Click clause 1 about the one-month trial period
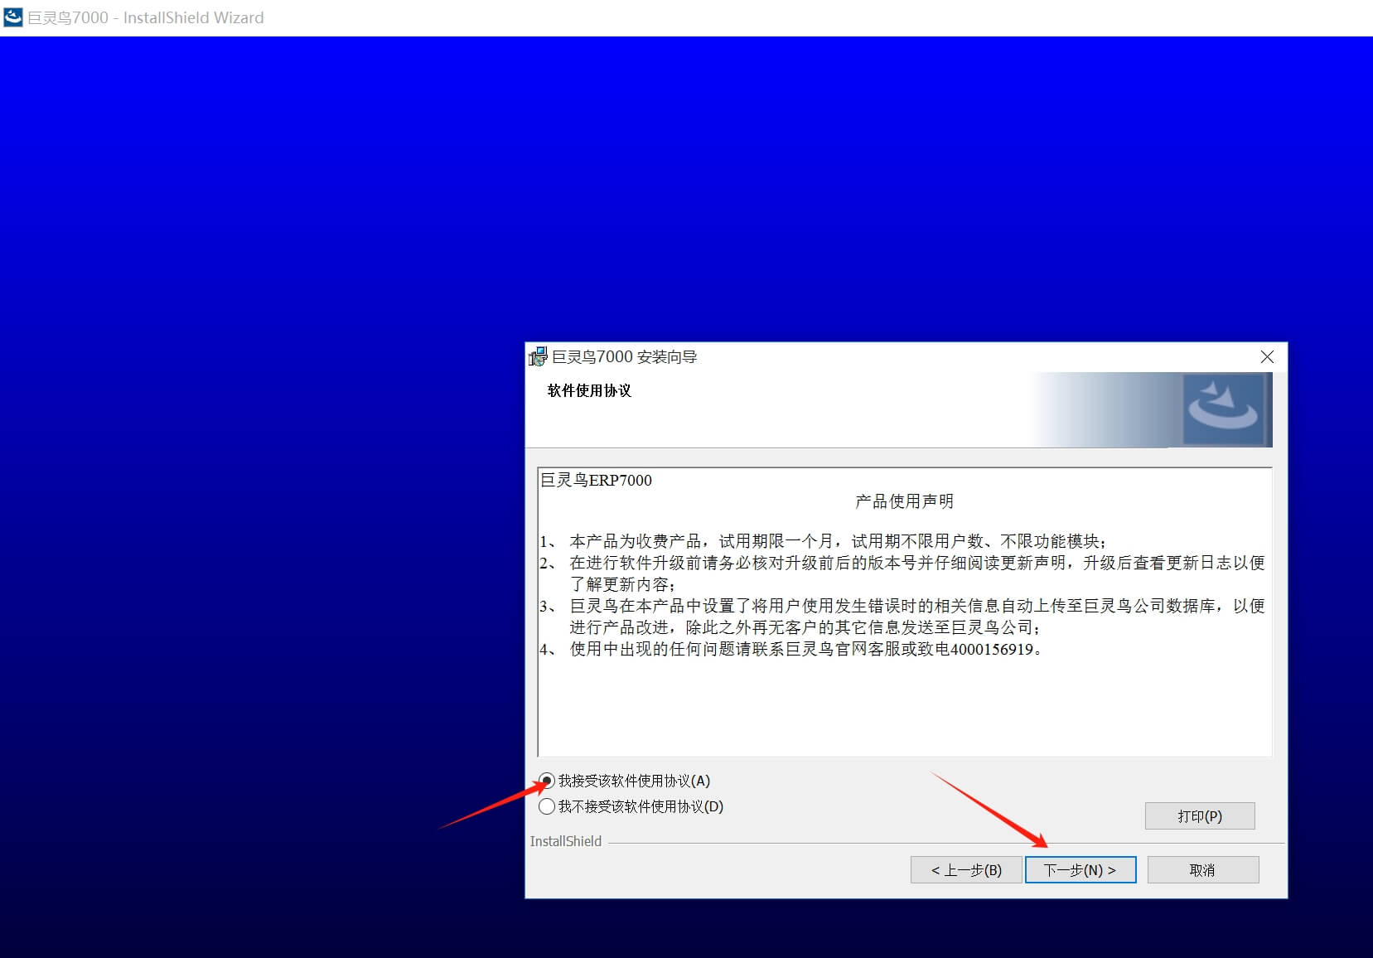This screenshot has height=958, width=1373. pos(837,541)
